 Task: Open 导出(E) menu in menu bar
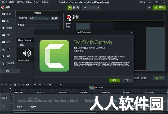click(36, 2)
